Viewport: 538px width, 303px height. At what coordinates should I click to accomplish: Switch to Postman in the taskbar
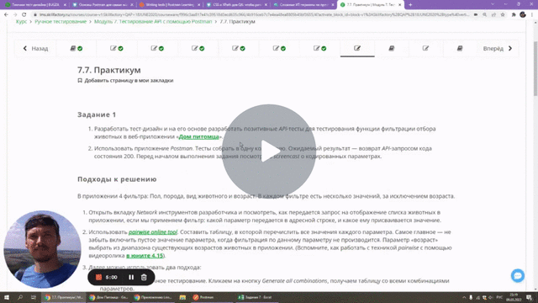point(203,297)
